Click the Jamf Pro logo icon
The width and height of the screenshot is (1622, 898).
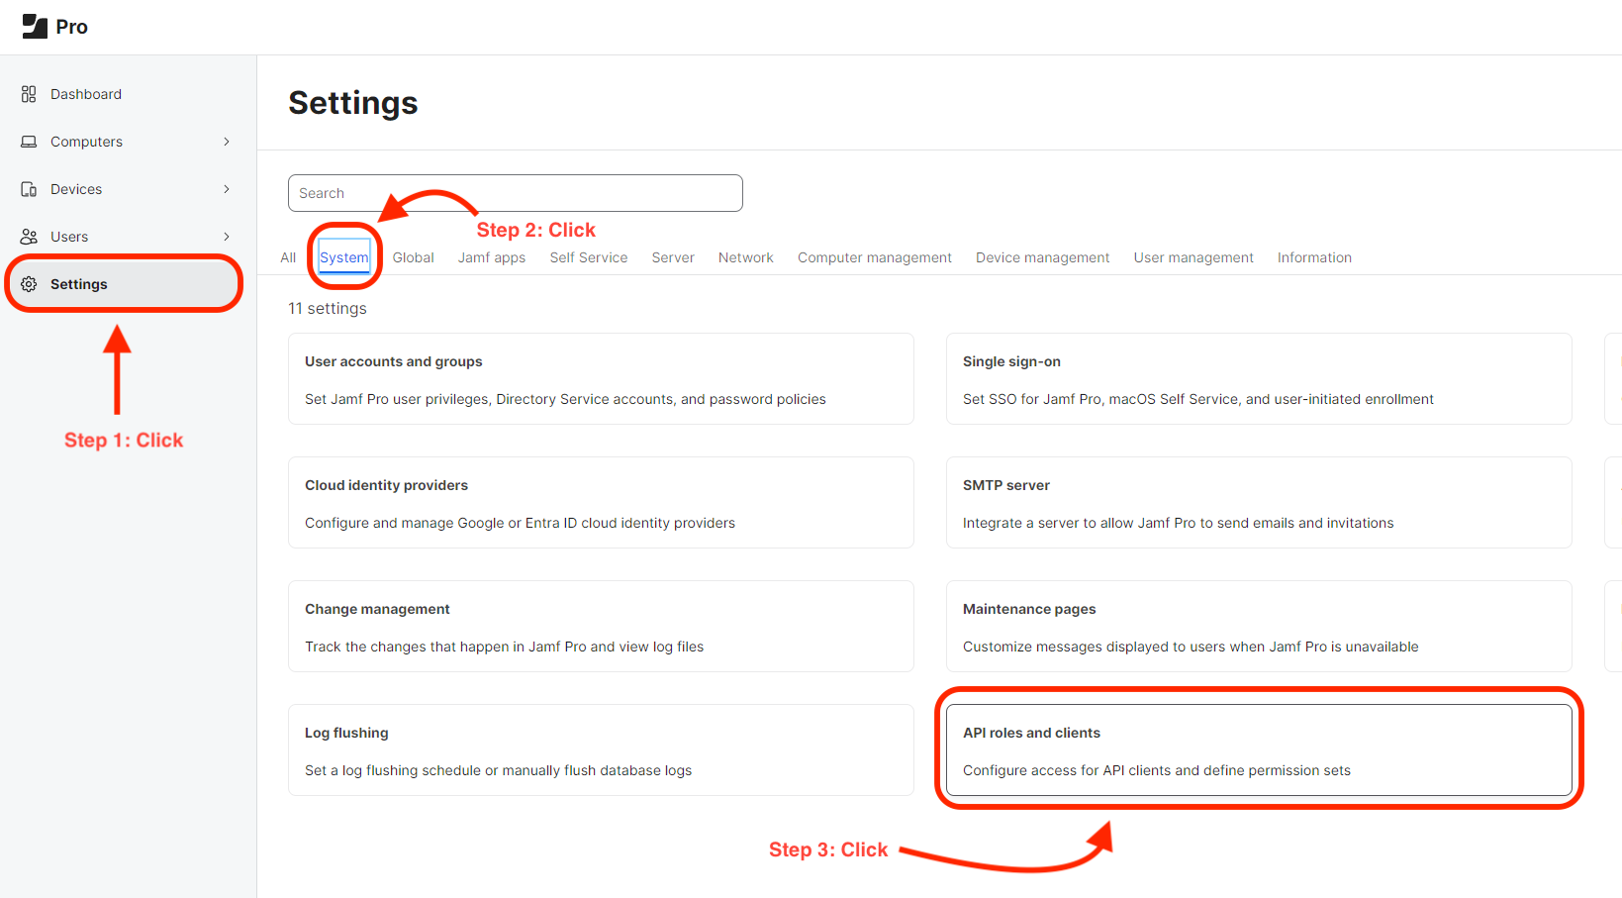pos(35,27)
